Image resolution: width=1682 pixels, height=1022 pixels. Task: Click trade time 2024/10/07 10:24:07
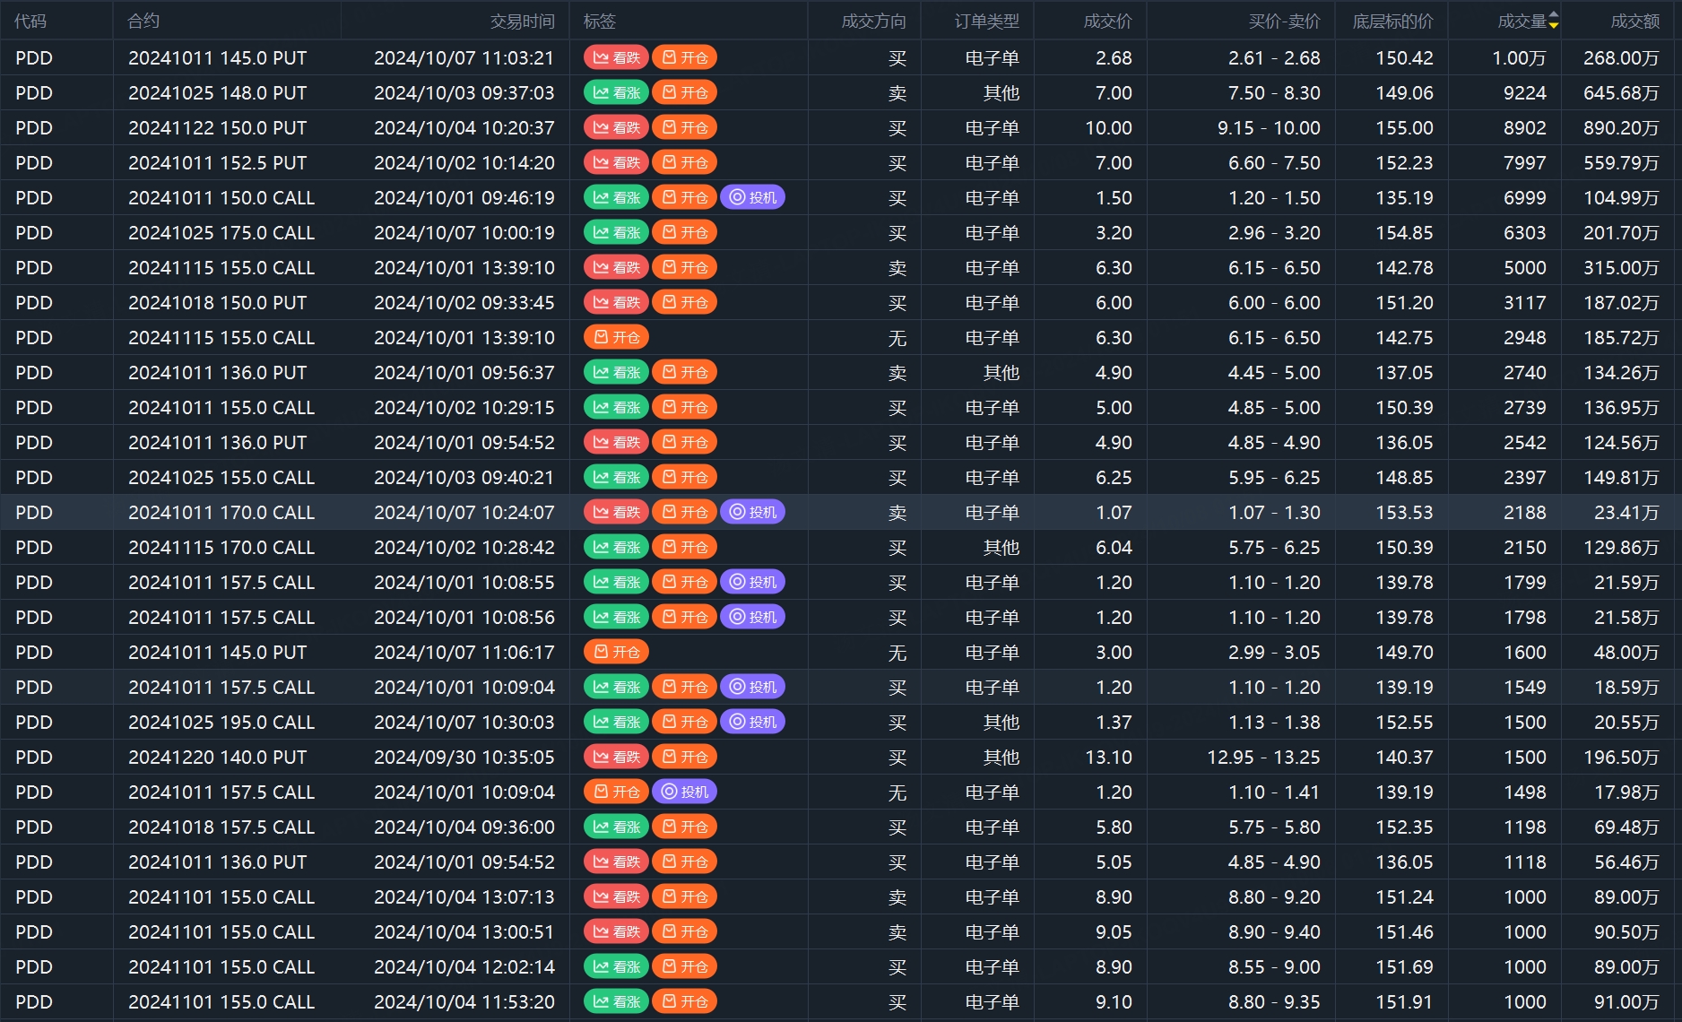(464, 512)
